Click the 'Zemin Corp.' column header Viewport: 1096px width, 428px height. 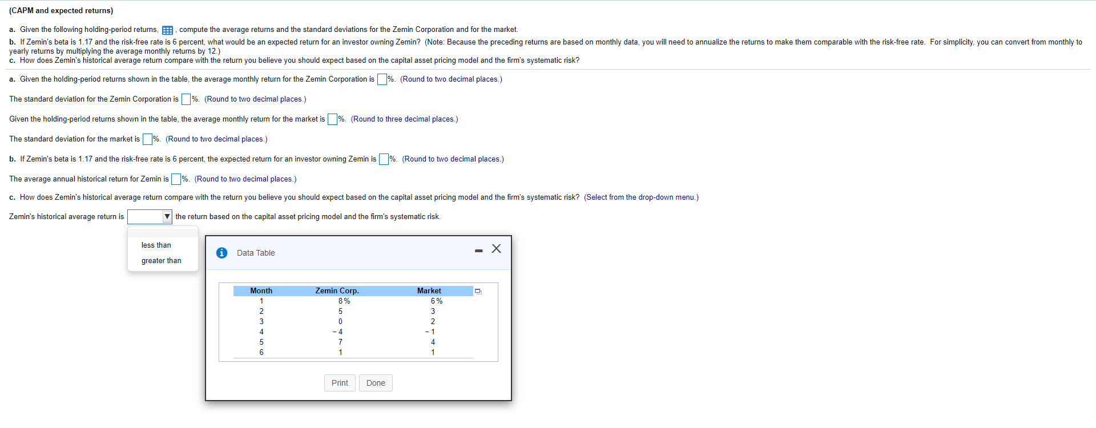tap(337, 291)
